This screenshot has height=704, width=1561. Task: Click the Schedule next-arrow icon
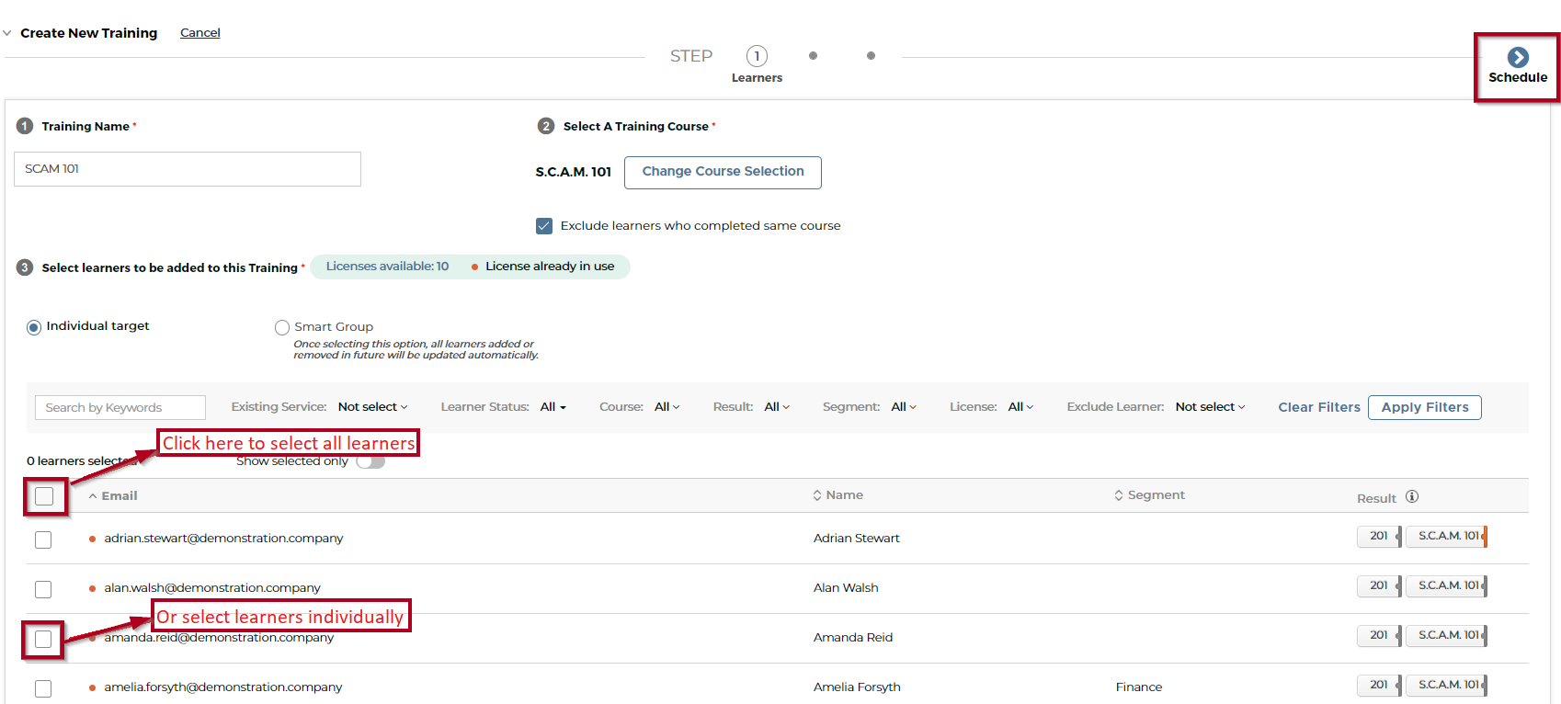(1518, 57)
